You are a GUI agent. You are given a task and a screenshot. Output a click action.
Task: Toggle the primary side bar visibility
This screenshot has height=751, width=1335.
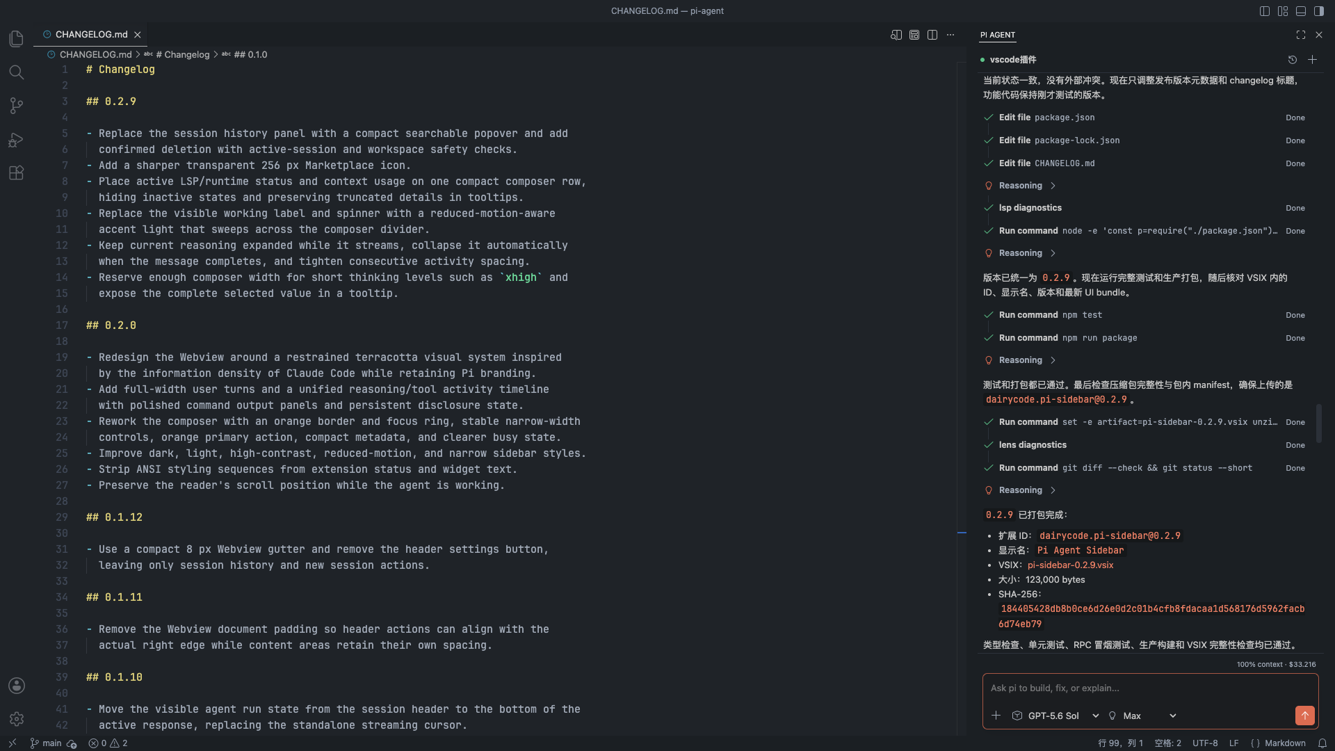(x=1265, y=11)
